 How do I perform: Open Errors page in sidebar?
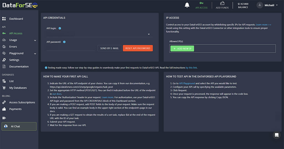click(13, 47)
